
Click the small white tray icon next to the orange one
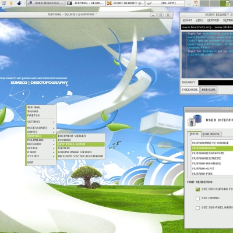(189, 3)
